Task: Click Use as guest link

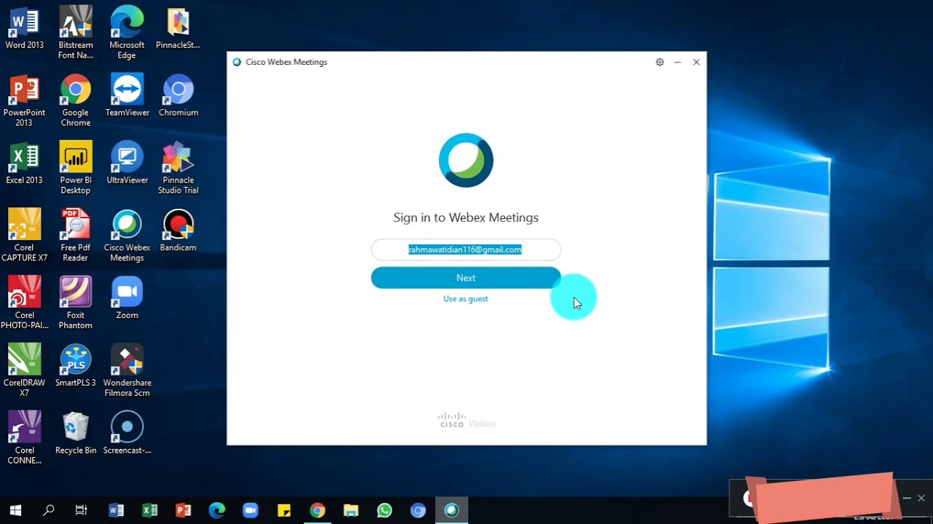Action: coord(466,299)
